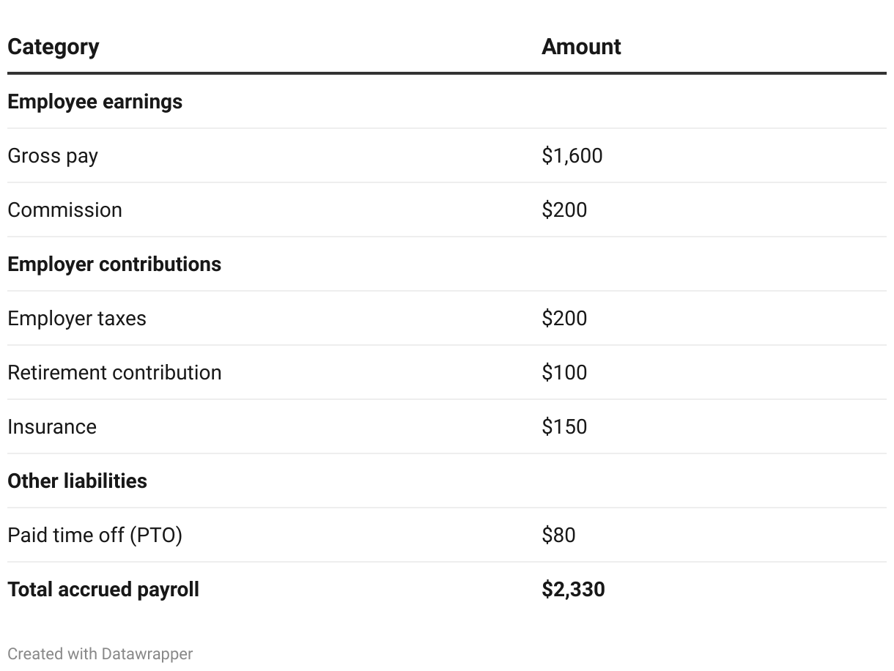Select the Employer taxes row label
The image size is (894, 671).
(77, 319)
